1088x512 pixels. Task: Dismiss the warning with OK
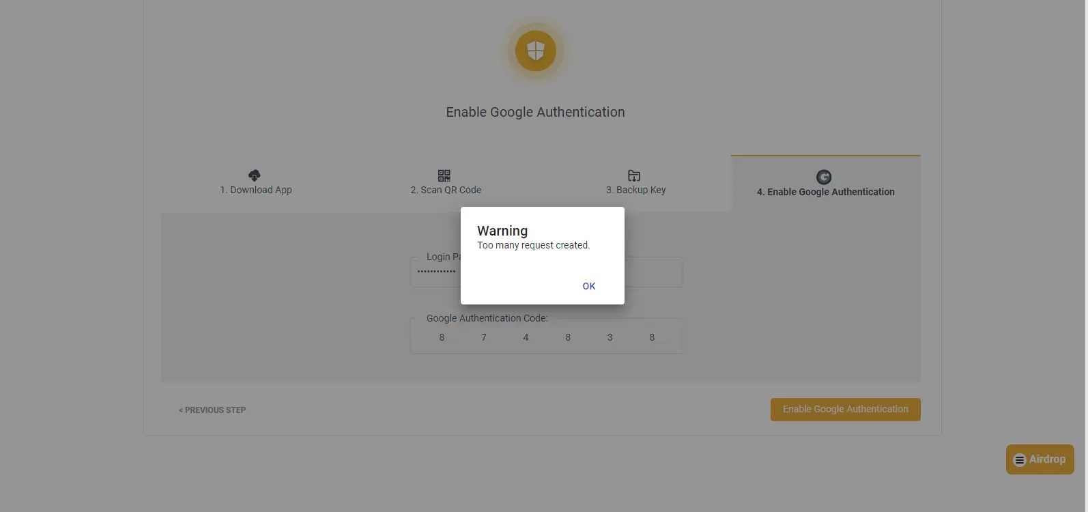589,286
